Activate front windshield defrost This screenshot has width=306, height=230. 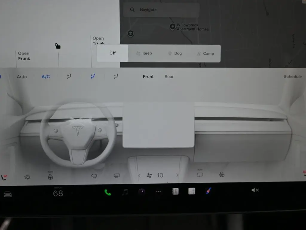pyautogui.click(x=94, y=176)
